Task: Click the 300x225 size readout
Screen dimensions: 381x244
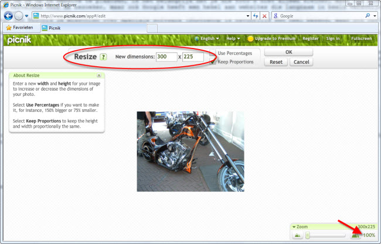Action: click(x=366, y=226)
